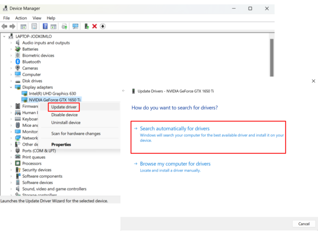Click the Batteries category icon

click(18, 49)
